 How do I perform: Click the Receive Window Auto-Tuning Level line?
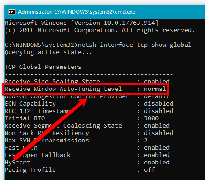[85, 89]
